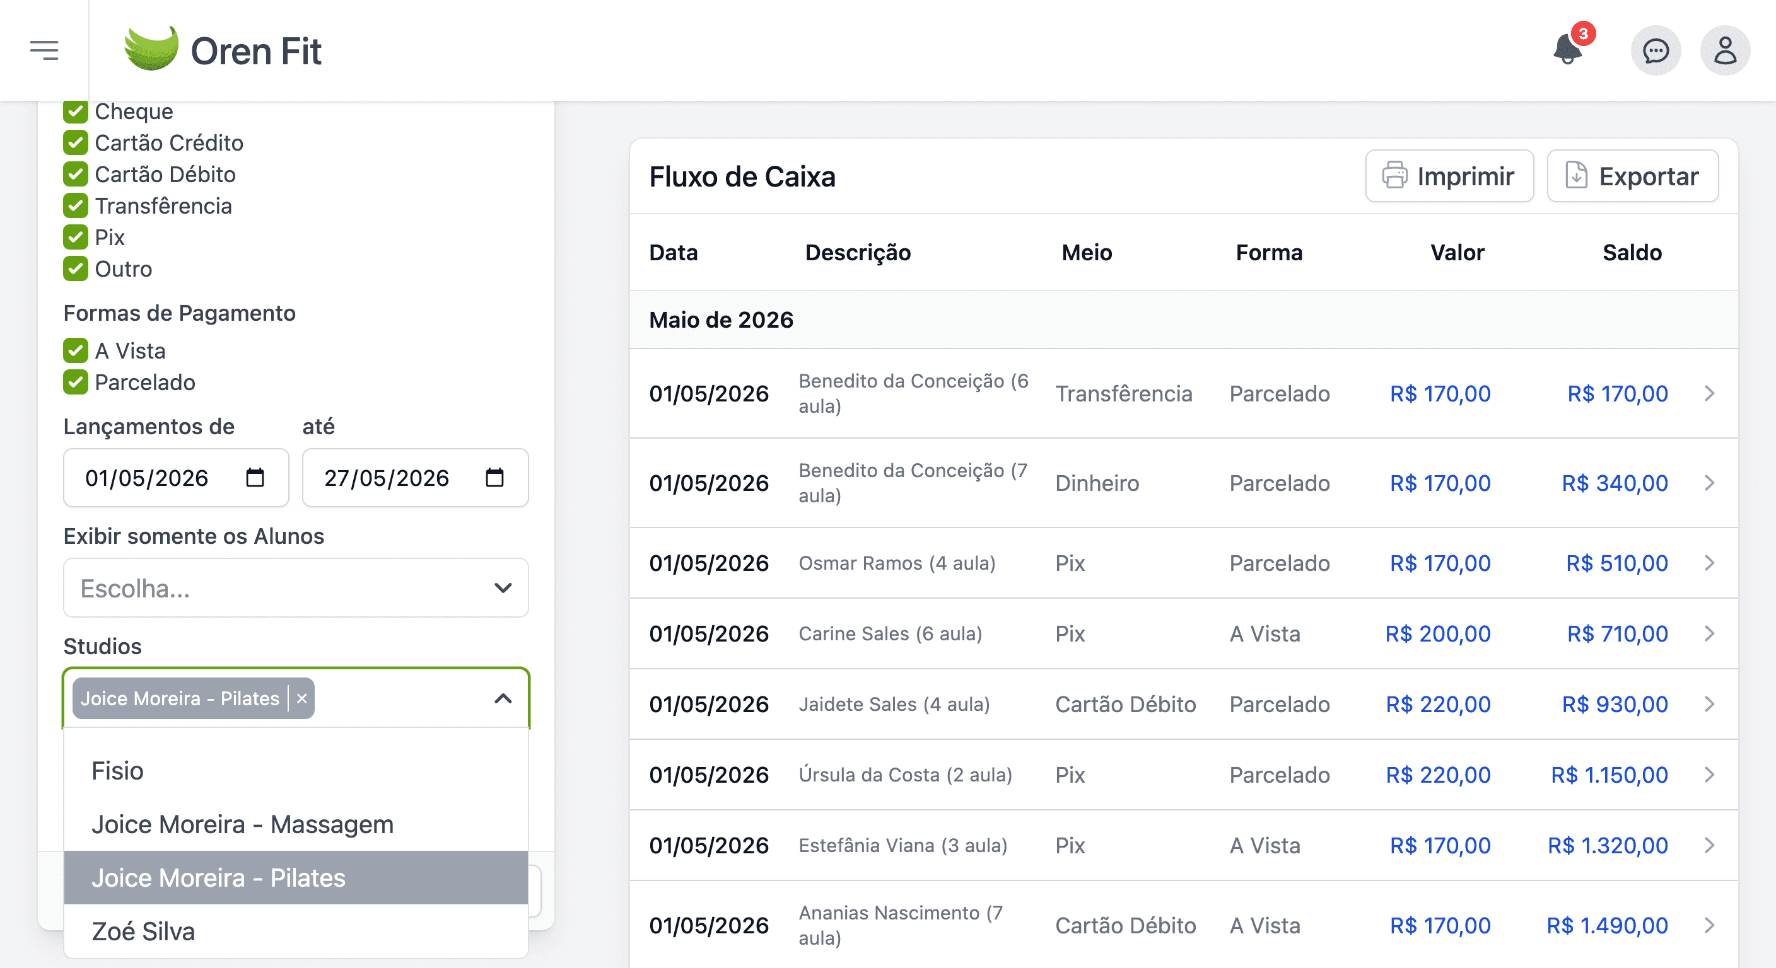This screenshot has width=1776, height=968.
Task: Open calendar picker for start date 01/05/2026
Action: [255, 478]
